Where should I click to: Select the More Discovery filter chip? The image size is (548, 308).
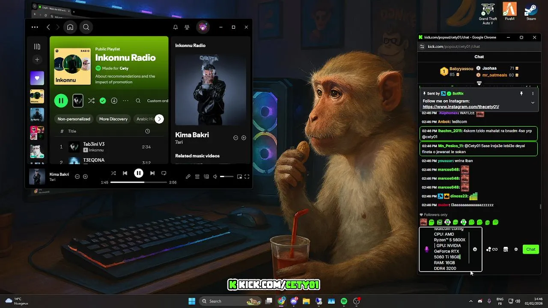(x=113, y=119)
